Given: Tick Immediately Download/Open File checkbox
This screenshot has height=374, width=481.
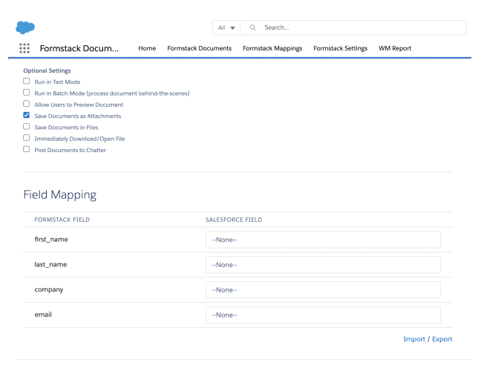Looking at the screenshot, I should point(27,138).
